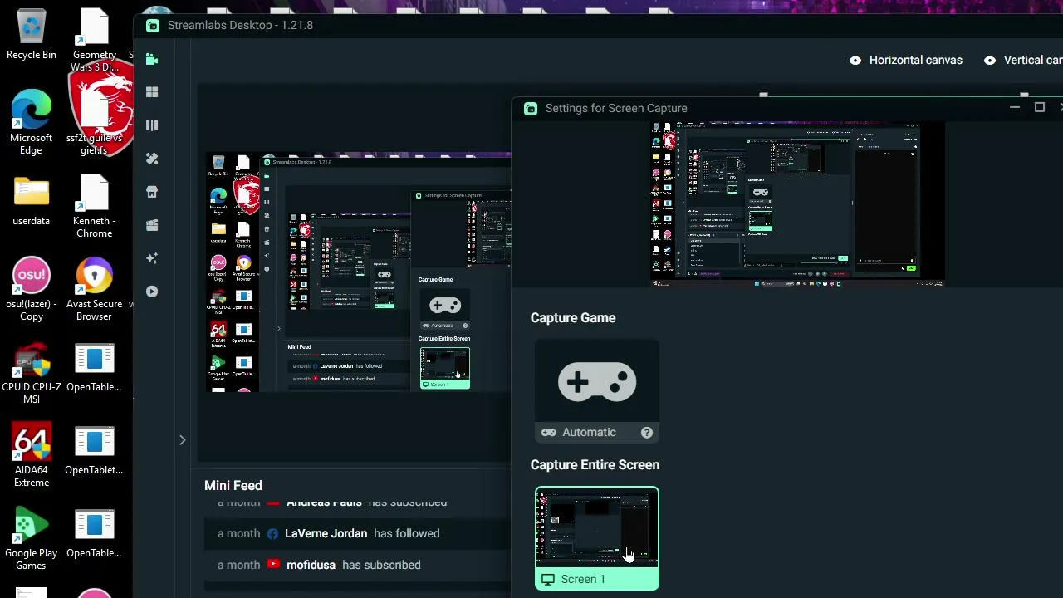Minimize the Settings for Screen Capture window
The height and width of the screenshot is (598, 1063).
pos(1014,108)
